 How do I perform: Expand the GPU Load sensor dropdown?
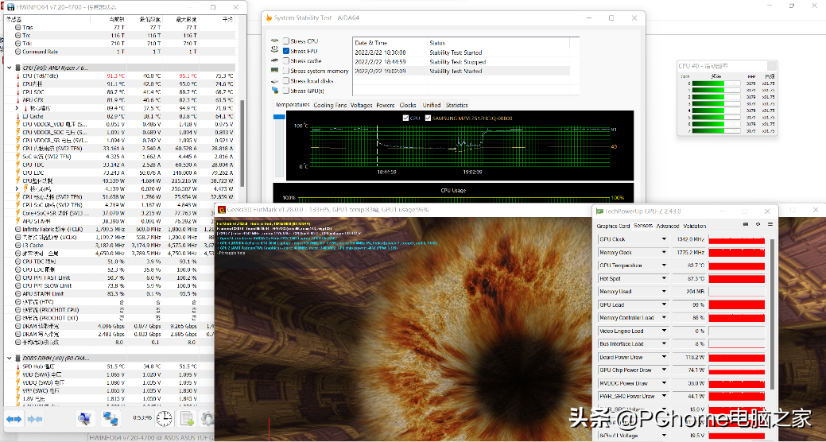664,305
